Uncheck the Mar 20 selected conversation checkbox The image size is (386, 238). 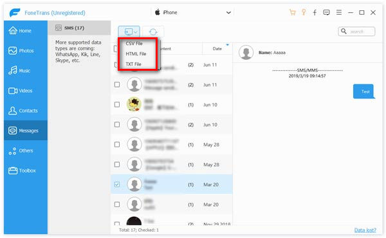tap(117, 185)
